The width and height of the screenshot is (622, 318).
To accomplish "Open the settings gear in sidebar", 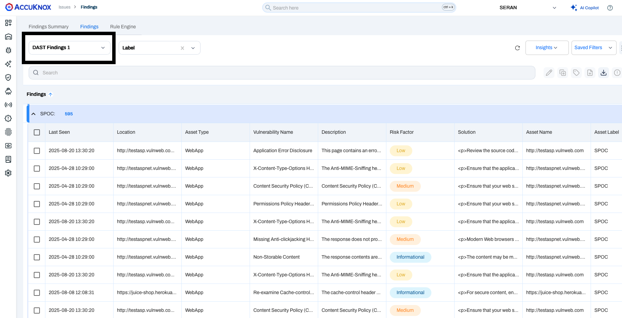I will 9,173.
